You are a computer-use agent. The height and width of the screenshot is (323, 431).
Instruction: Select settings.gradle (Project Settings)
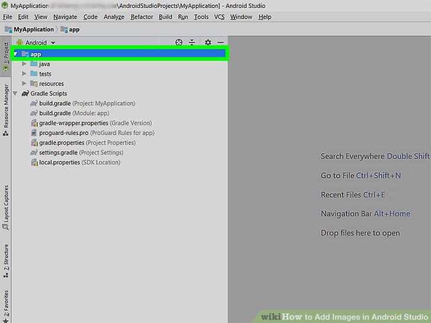81,153
